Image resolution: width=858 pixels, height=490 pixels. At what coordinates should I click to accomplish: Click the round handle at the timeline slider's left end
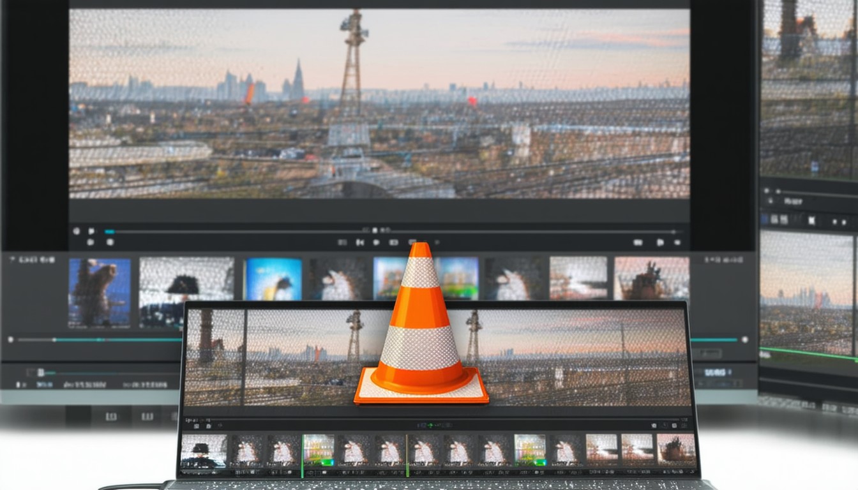coord(10,340)
